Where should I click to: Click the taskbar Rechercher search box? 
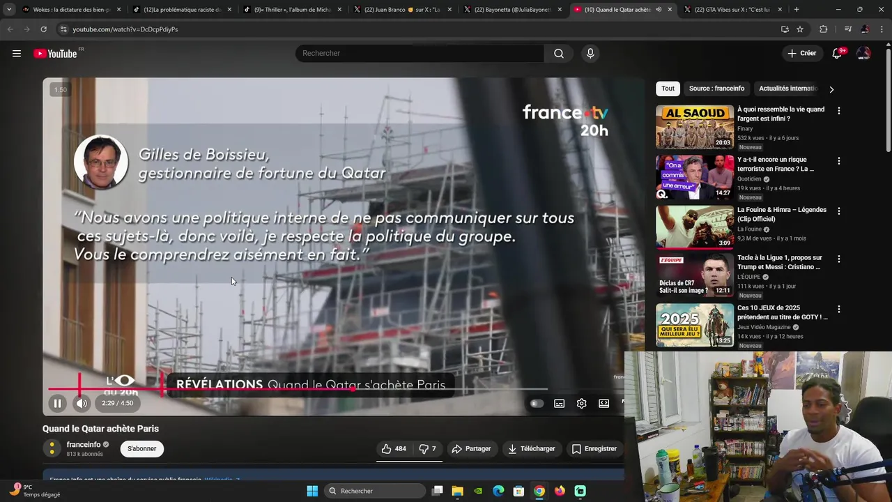[x=375, y=491]
